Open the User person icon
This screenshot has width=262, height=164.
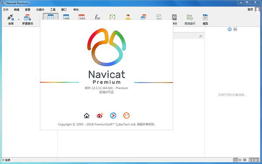(x=128, y=17)
